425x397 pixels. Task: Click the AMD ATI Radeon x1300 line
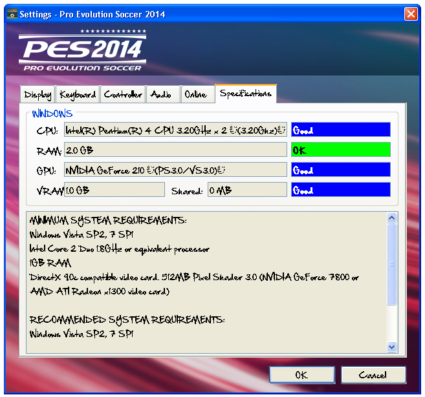coord(100,292)
